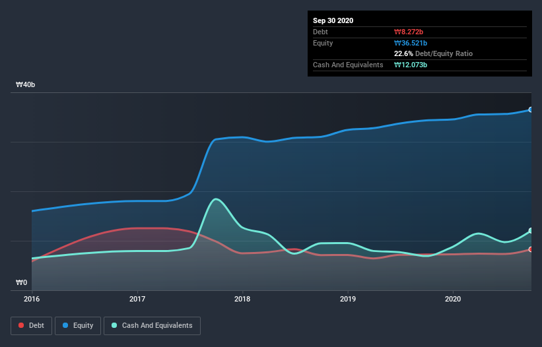The image size is (542, 347).
Task: Click the ₩36.521b equity value
Action: [411, 43]
